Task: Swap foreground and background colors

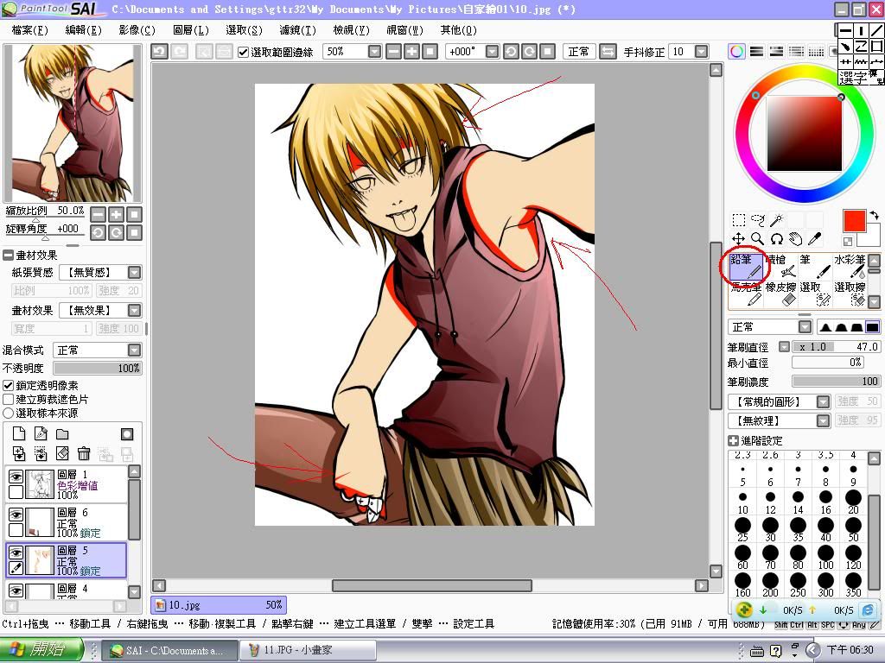Action: coord(874,215)
